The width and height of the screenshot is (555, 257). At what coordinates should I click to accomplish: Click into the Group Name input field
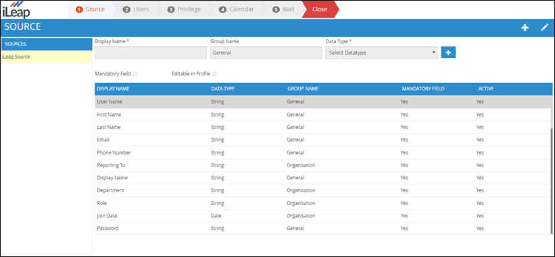click(266, 53)
